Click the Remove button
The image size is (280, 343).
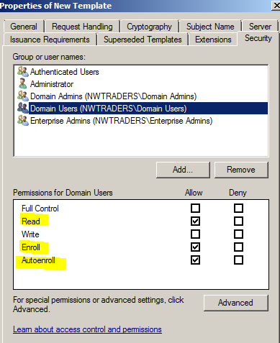241,170
